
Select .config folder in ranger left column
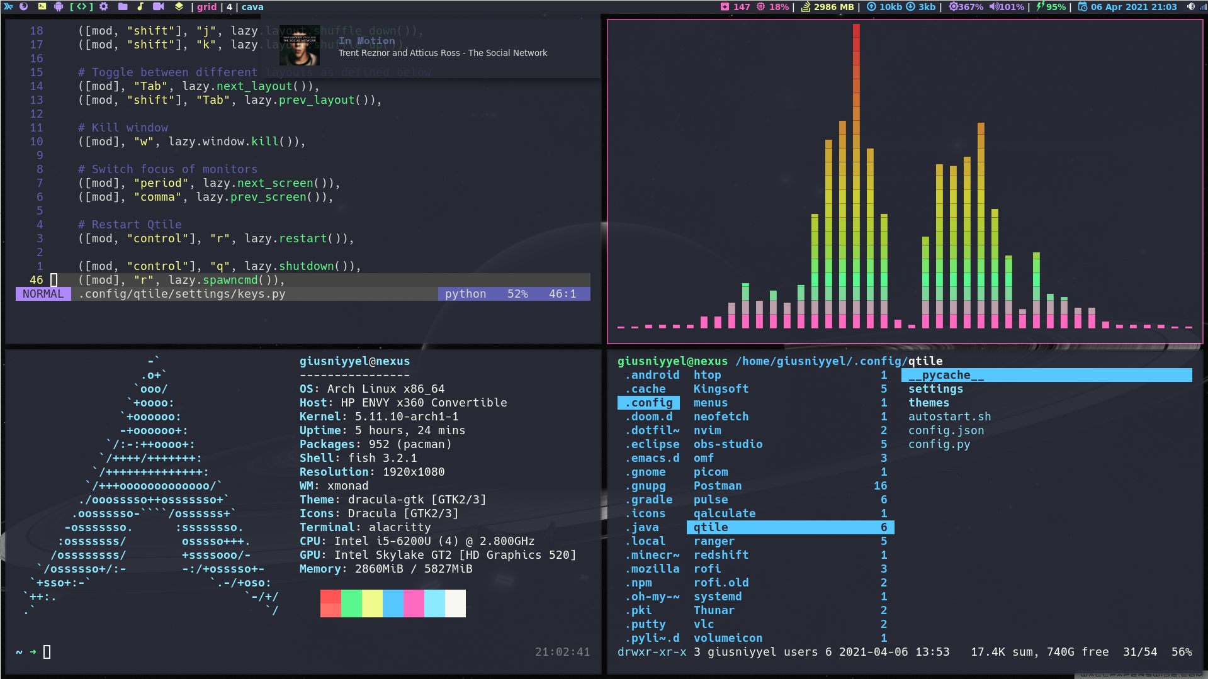(x=648, y=403)
